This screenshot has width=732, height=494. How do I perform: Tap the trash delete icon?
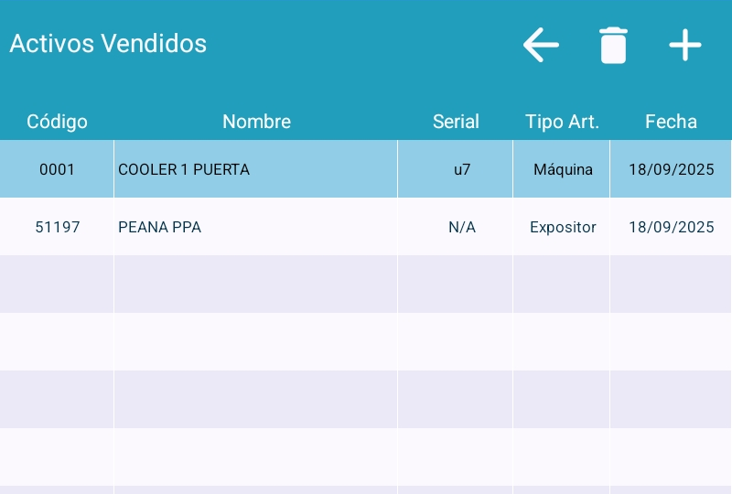pos(613,45)
